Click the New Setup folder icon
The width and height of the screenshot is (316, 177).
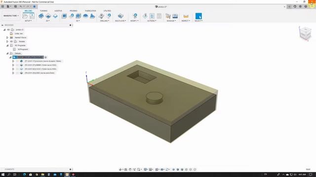(x=25, y=16)
